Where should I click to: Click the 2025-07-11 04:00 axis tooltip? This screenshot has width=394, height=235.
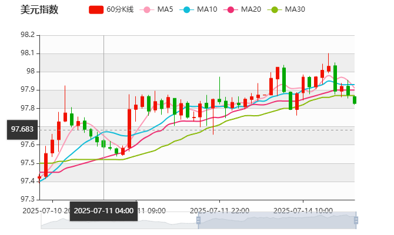point(103,211)
